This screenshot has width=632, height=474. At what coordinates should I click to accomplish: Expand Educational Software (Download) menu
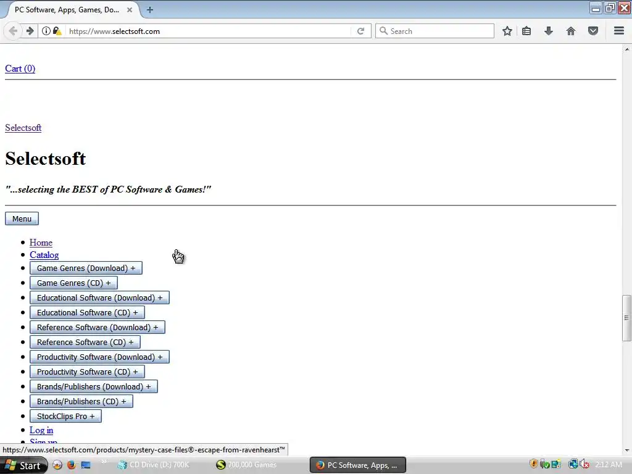pos(99,298)
